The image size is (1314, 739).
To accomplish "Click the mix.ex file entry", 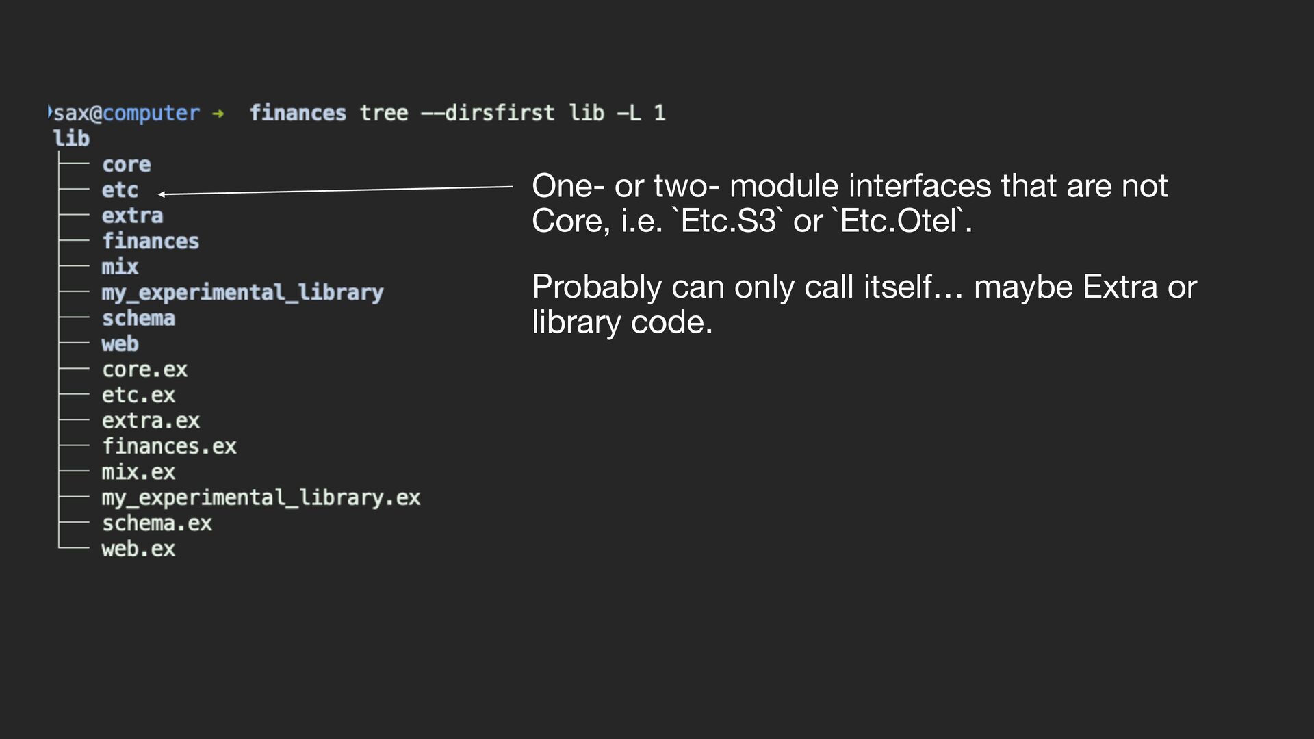I will (x=138, y=472).
